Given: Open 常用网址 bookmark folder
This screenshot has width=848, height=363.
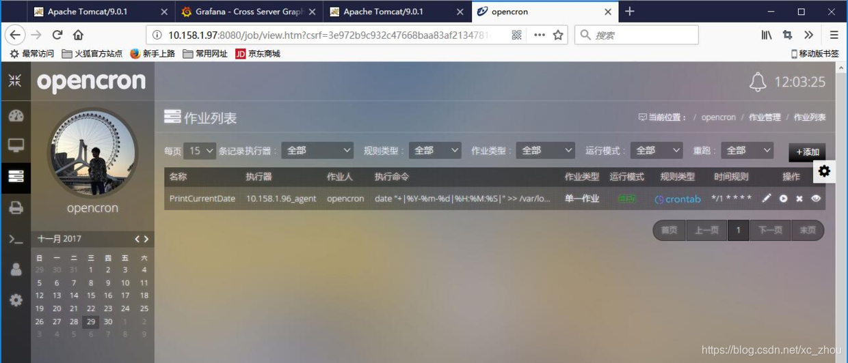Looking at the screenshot, I should click(205, 53).
